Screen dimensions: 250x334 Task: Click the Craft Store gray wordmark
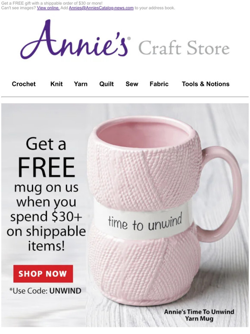click(184, 48)
